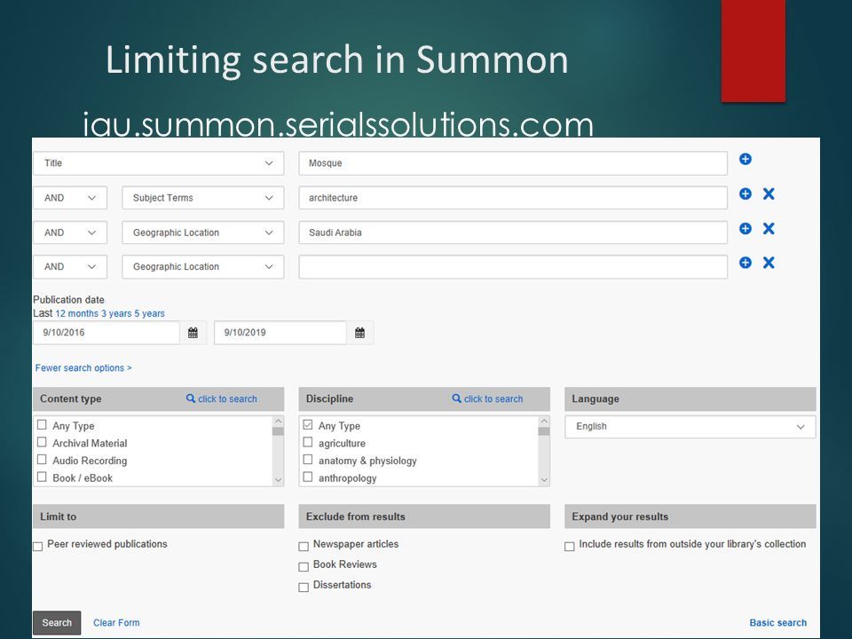Click the 9/10/2019 end date field
The height and width of the screenshot is (639, 852).
click(280, 333)
